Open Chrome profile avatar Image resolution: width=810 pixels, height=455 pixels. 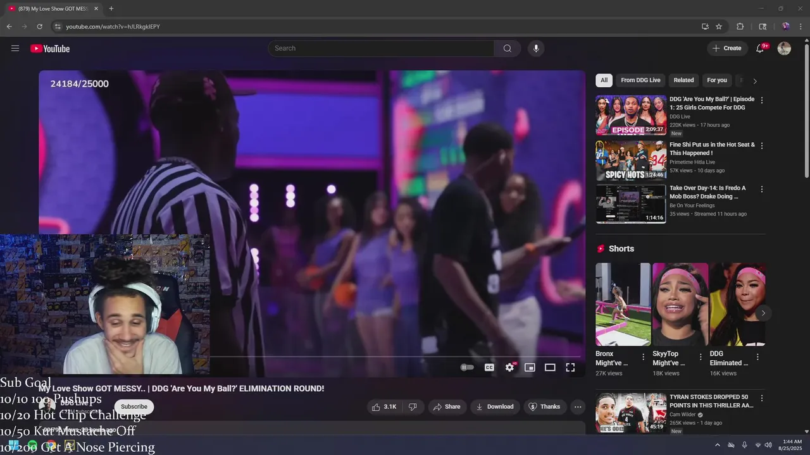pos(785,27)
